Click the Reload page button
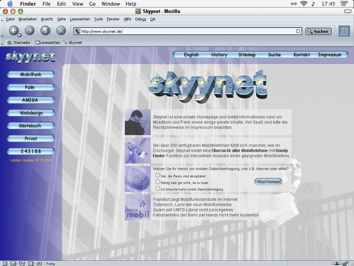This screenshot has width=354, height=266. pos(45,30)
